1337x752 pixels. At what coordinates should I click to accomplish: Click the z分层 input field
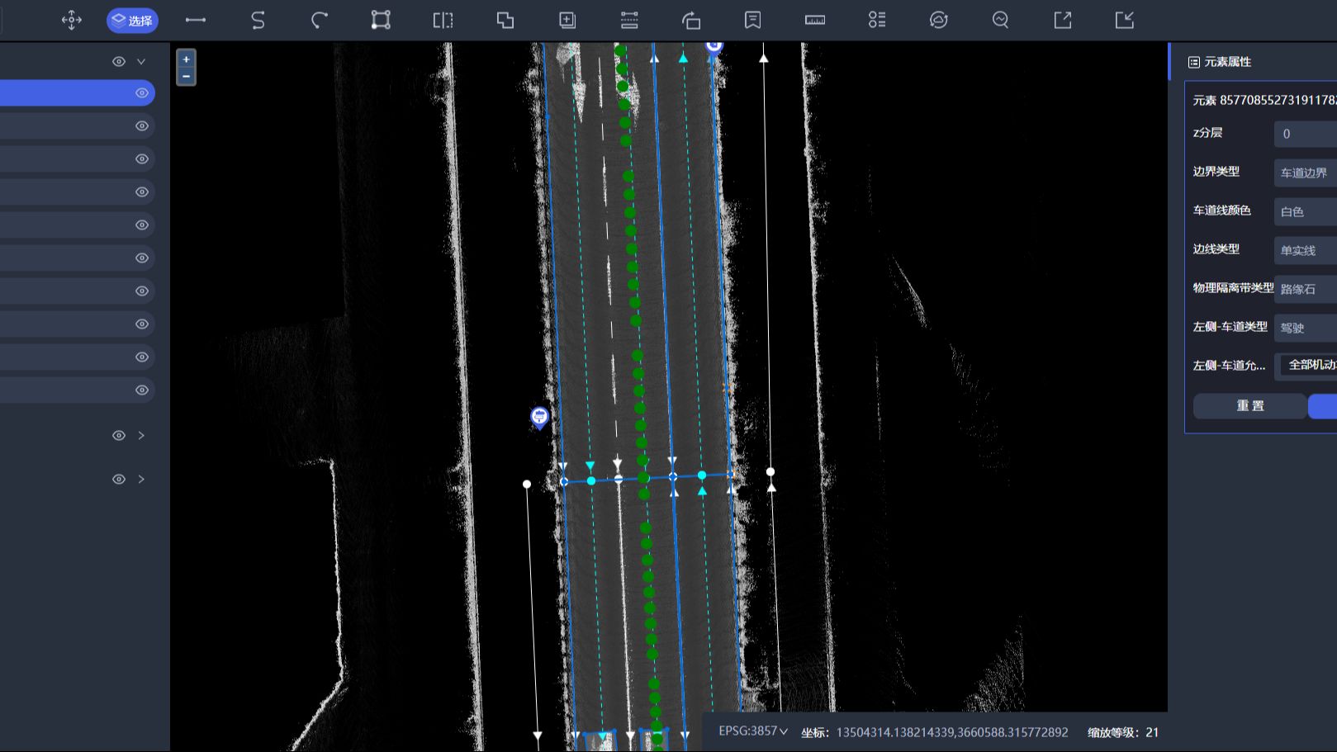tap(1306, 134)
